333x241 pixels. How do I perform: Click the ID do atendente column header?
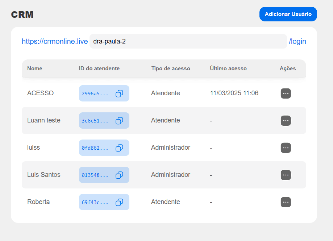99,68
